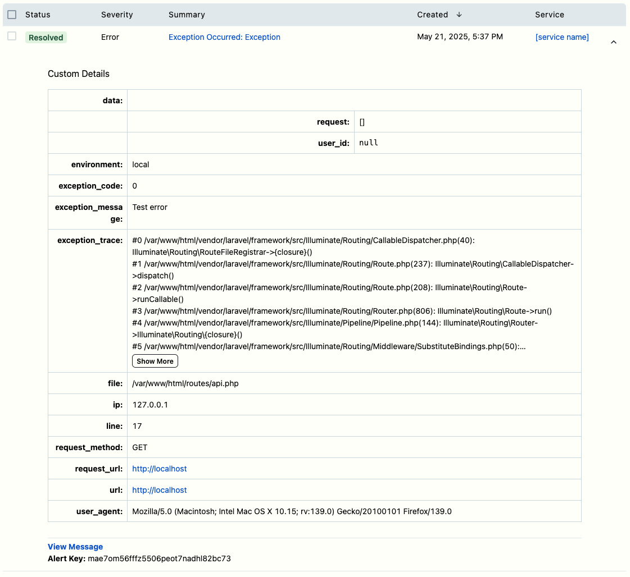Check the select-all checkbox in header

[x=12, y=15]
